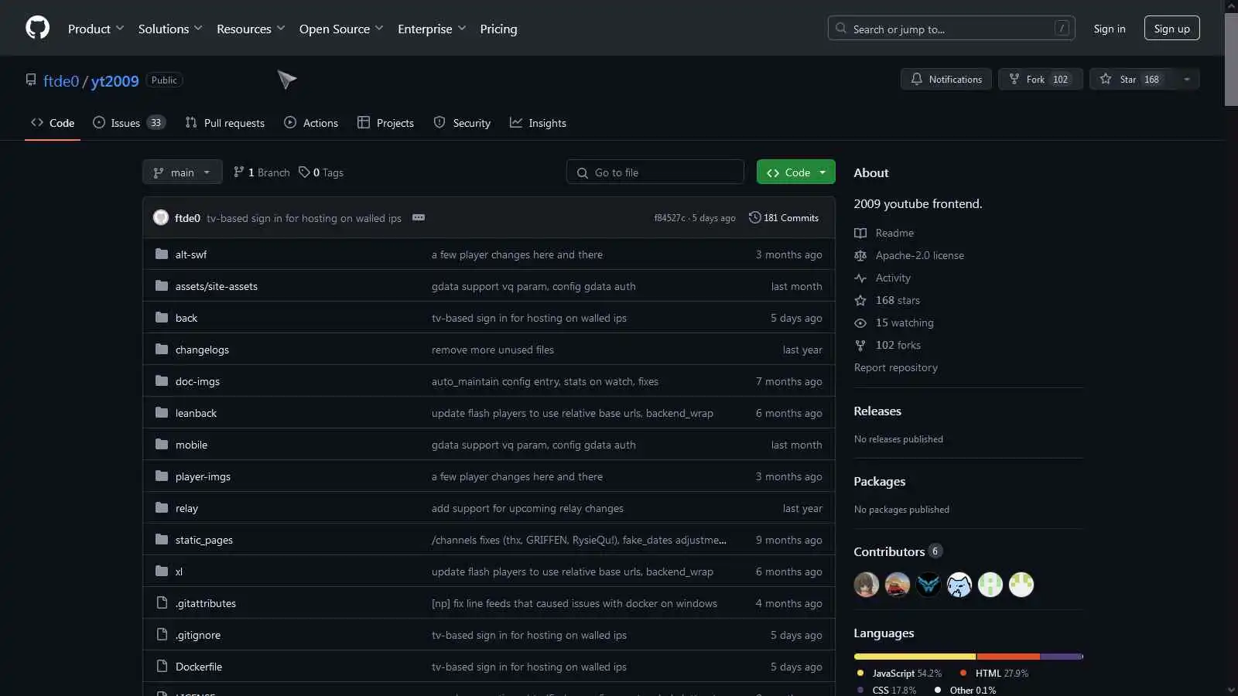Click the purple CSS language bar segment
Image resolution: width=1238 pixels, height=696 pixels.
coord(1061,657)
